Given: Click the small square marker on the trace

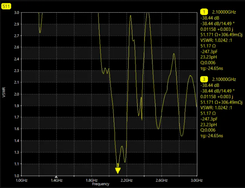Looking at the screenshot, I should pos(118,165).
